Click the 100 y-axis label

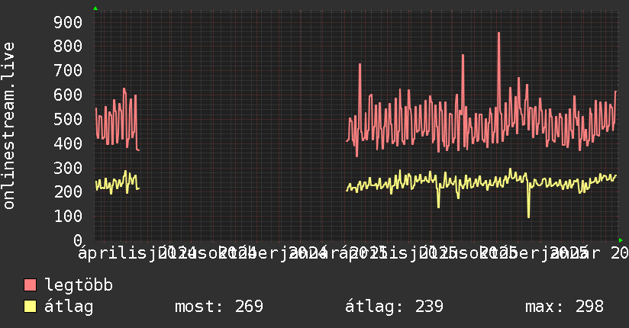click(68, 217)
